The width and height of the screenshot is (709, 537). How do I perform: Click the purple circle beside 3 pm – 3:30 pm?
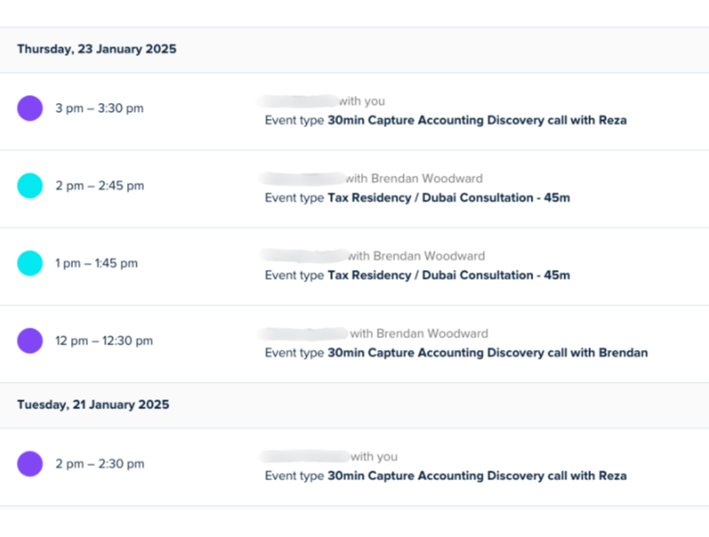pos(30,108)
